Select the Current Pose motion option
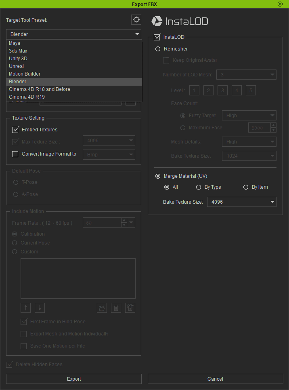The image size is (289, 390). [x=15, y=243]
